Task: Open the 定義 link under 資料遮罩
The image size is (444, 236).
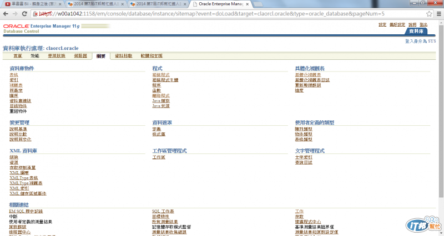Action: point(157,129)
